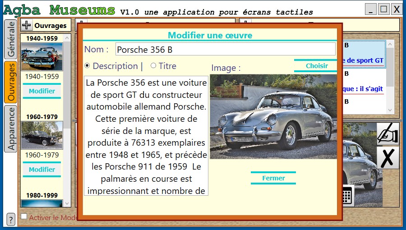Modify the 1940-1959 collection
This screenshot has height=230, width=406.
click(x=42, y=91)
